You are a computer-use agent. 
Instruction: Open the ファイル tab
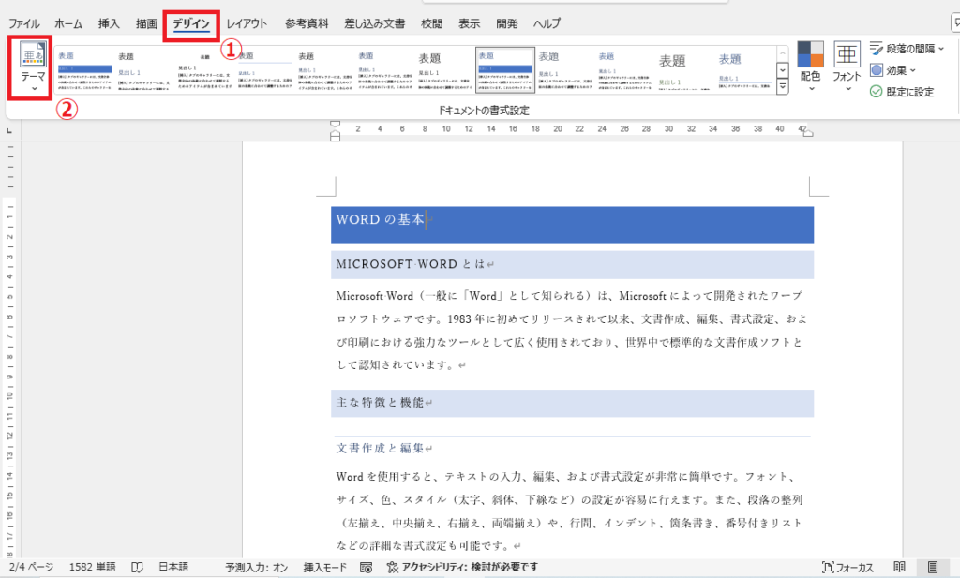click(23, 23)
